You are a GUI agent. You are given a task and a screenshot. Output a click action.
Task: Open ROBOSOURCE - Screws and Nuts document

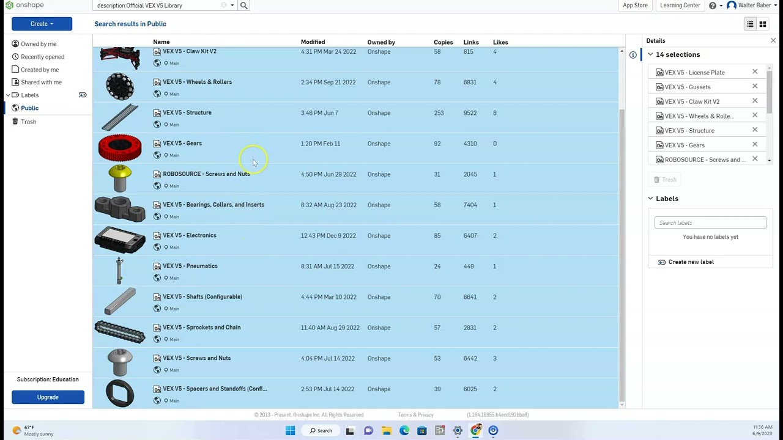[206, 174]
